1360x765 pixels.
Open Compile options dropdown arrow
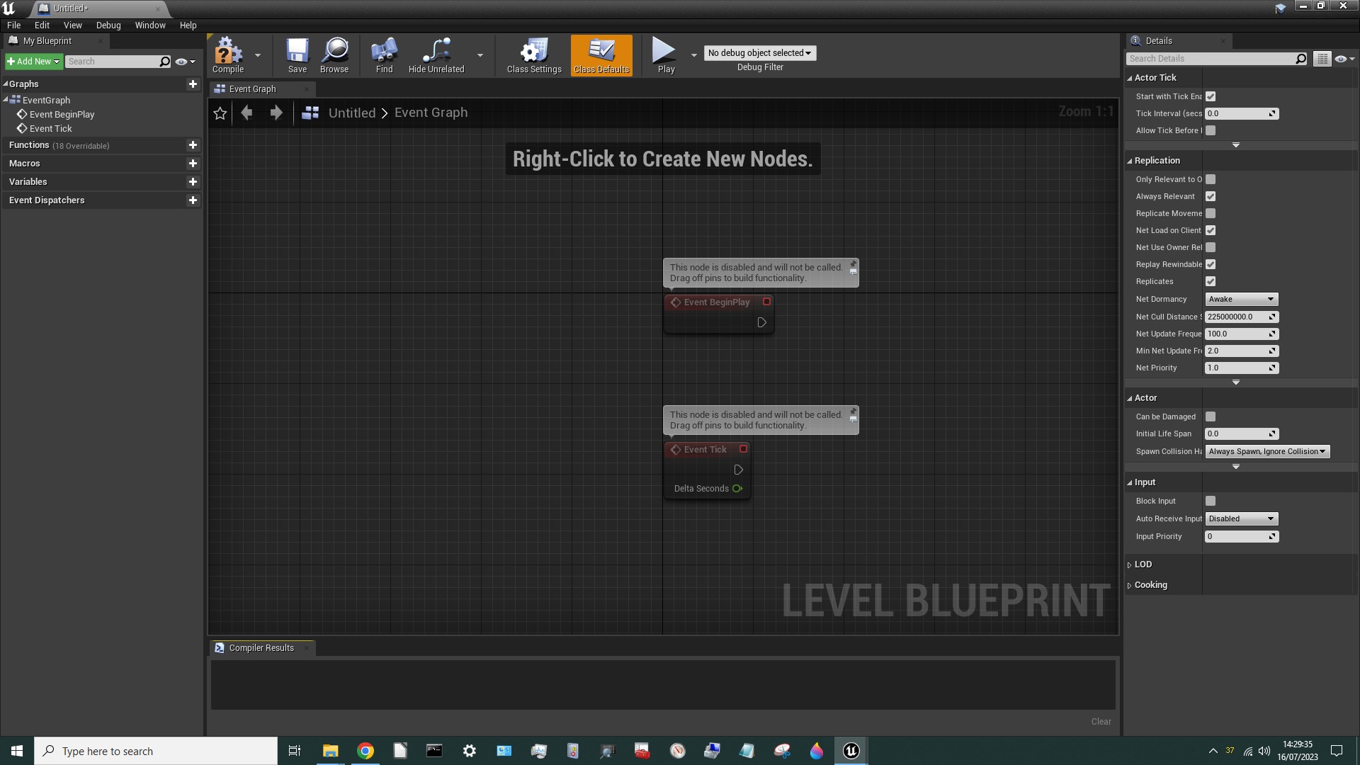tap(258, 55)
